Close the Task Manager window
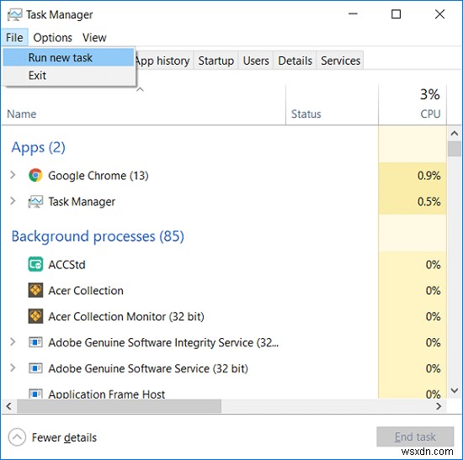This screenshot has height=460, width=463. pyautogui.click(x=439, y=13)
